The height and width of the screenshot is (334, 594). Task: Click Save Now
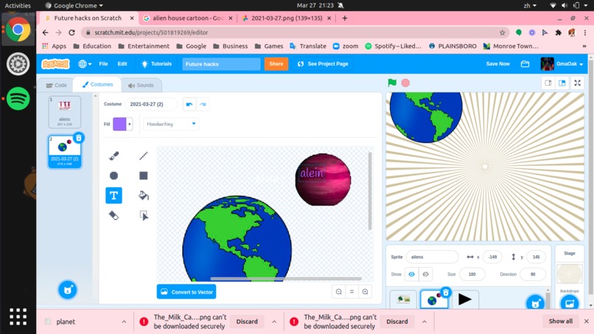(x=497, y=64)
